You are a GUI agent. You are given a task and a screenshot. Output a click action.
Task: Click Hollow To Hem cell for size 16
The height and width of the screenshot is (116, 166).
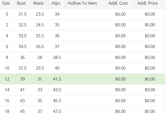pos(86,100)
